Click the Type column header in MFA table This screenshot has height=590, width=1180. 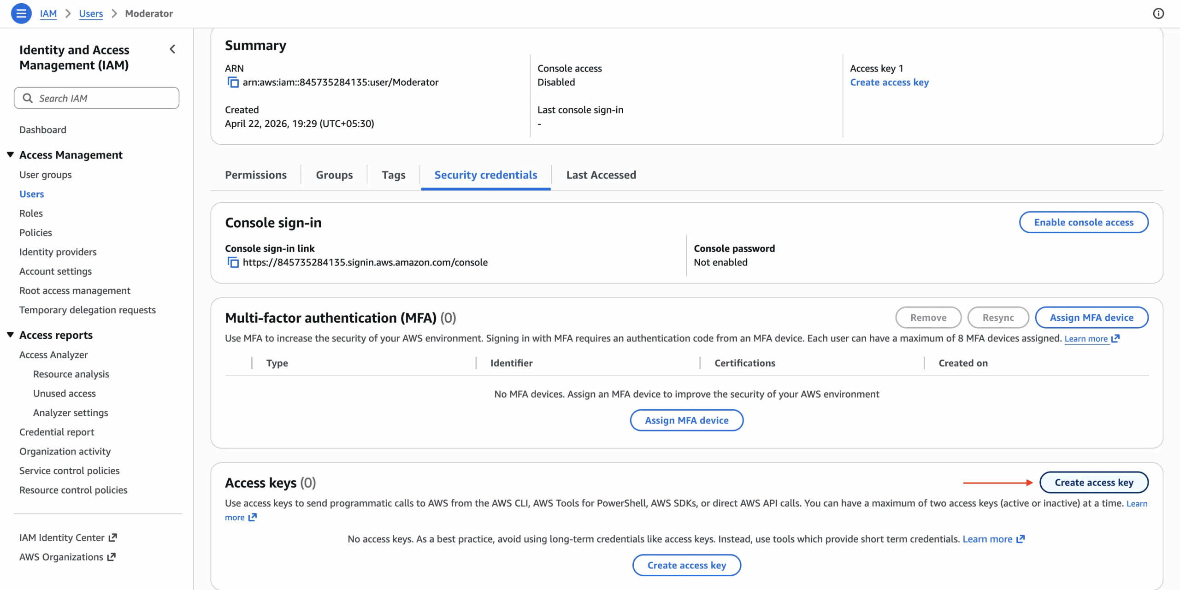(x=277, y=363)
